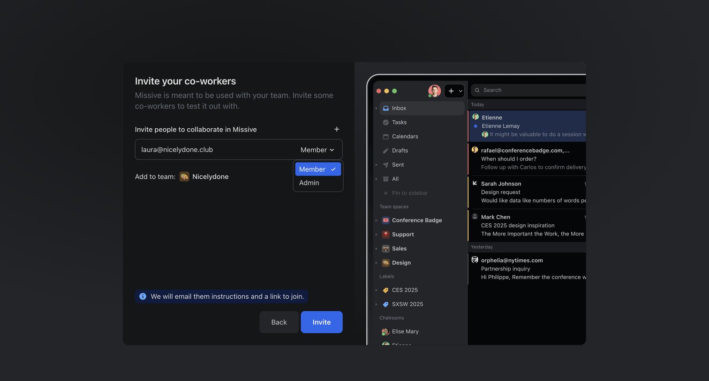709x381 pixels.
Task: Open Inbox in the sidebar
Action: click(x=422, y=108)
